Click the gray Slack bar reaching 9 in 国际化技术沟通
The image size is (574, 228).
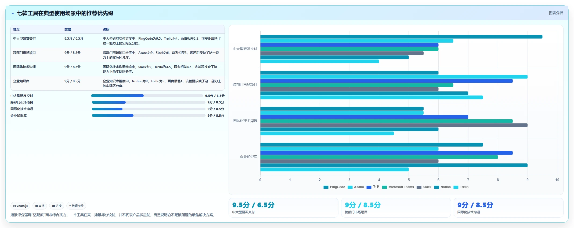(x=394, y=125)
